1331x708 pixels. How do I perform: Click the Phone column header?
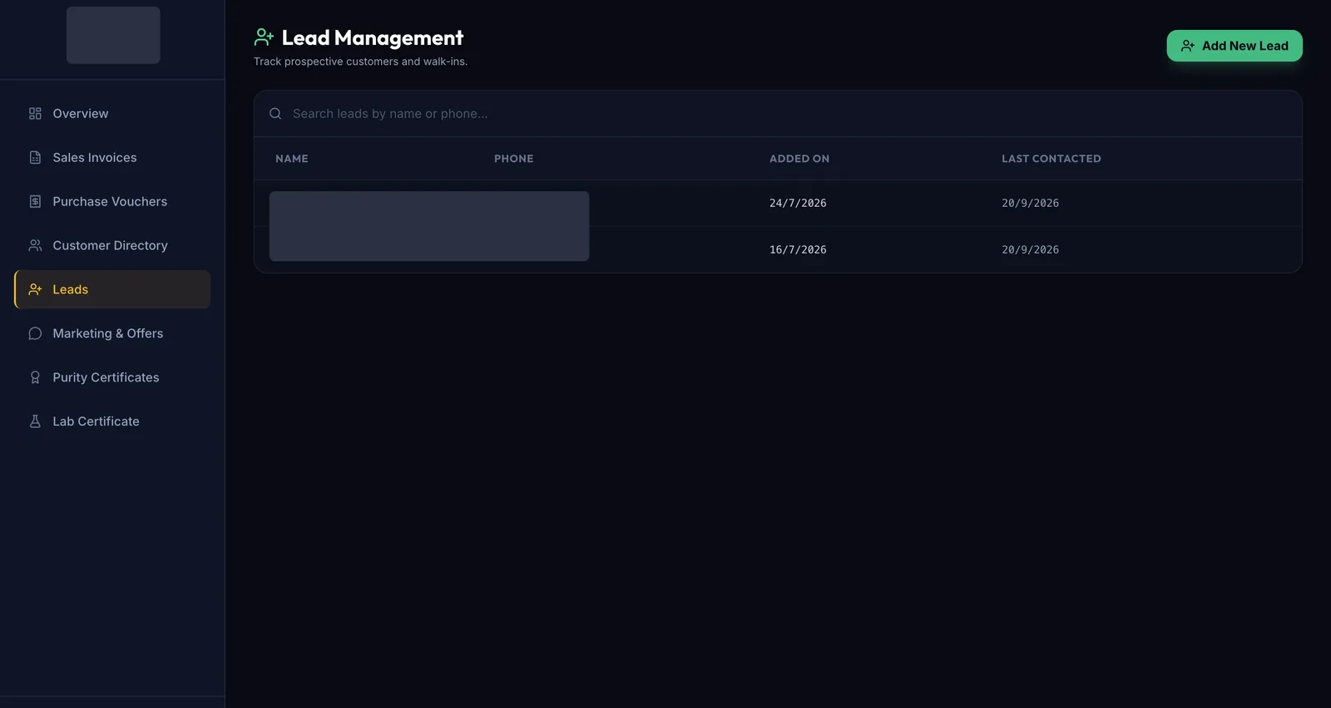click(x=514, y=159)
